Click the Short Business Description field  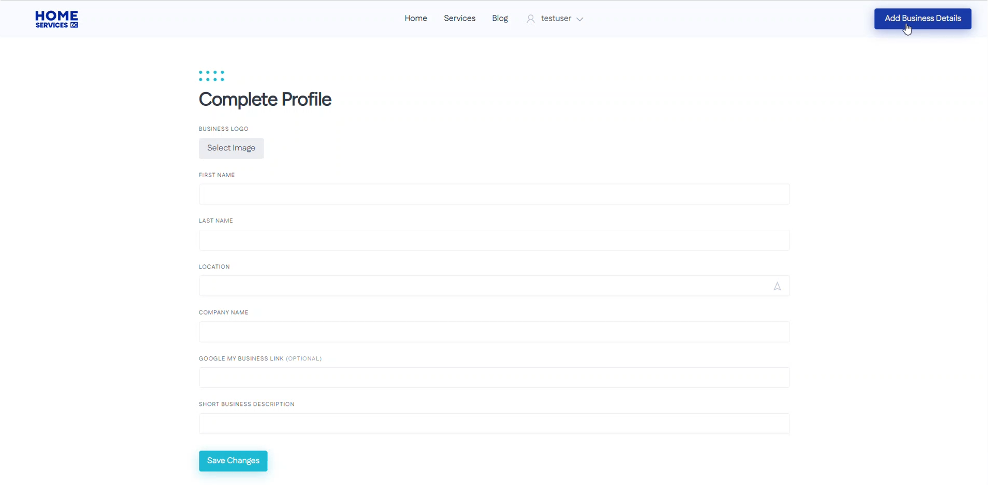point(494,424)
